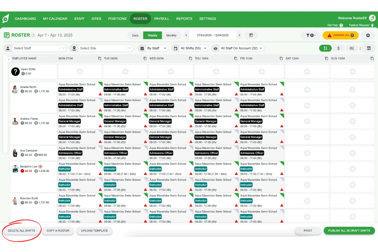Screen dimensions: 378x252
Task: Copy Sunday 13/04 shifts icon
Action: pyautogui.click(x=372, y=59)
